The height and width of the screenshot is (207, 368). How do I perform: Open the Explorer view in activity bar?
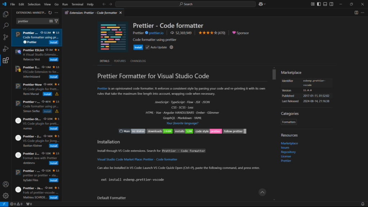click(x=6, y=14)
